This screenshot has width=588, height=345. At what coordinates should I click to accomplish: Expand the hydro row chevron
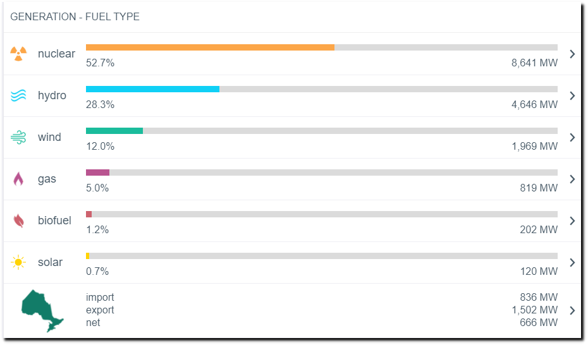(x=572, y=95)
